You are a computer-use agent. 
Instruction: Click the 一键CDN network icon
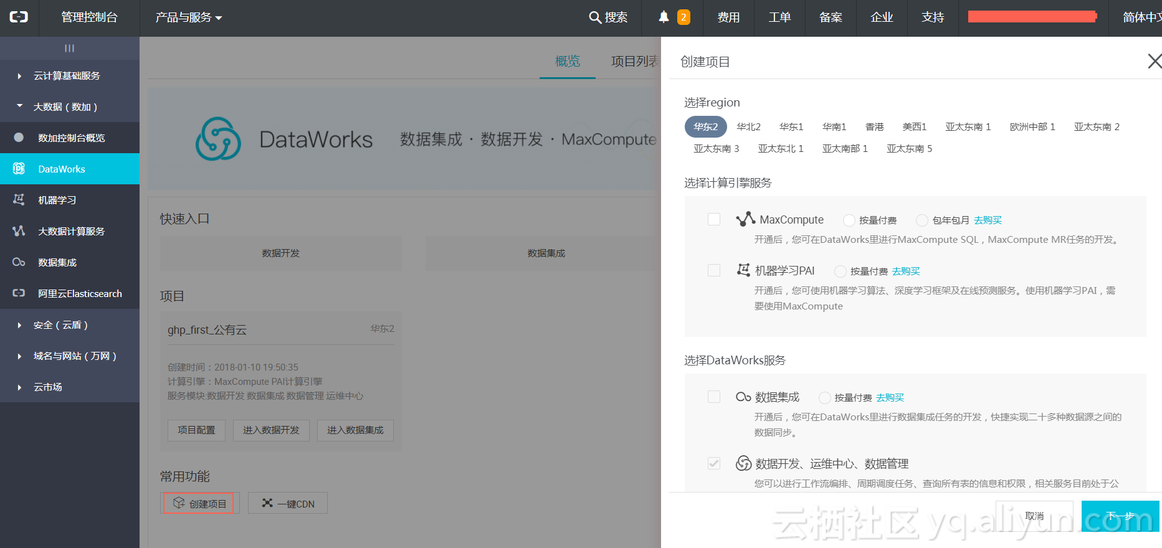[x=267, y=503]
